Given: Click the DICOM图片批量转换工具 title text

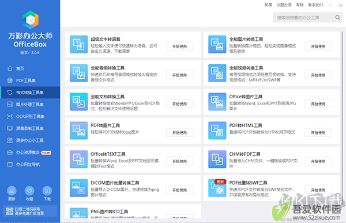Looking at the screenshot, I should point(115,183).
